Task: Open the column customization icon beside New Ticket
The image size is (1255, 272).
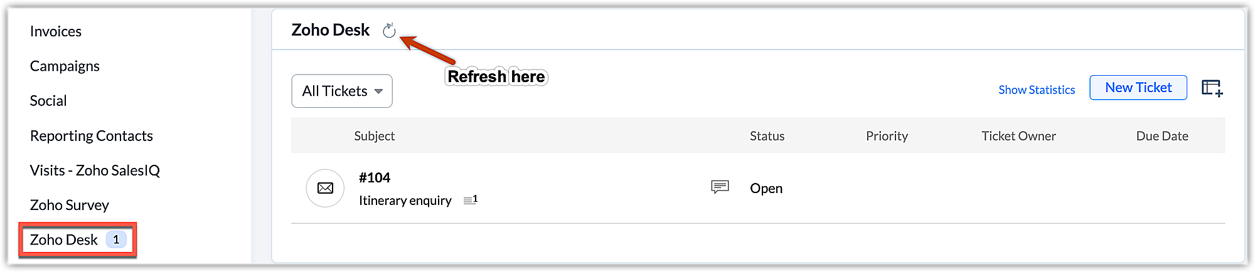Action: (1212, 88)
